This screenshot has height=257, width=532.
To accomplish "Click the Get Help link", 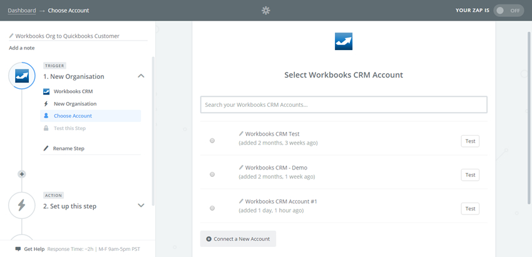I will pos(34,249).
